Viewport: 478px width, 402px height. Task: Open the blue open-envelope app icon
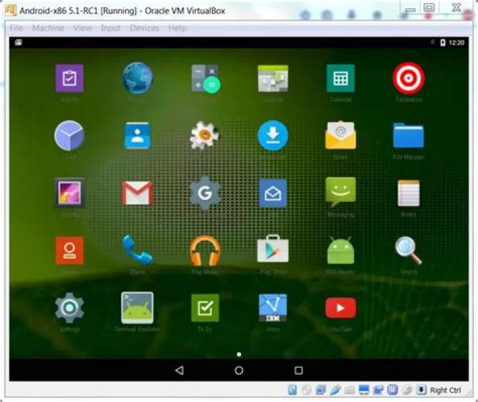point(273,193)
